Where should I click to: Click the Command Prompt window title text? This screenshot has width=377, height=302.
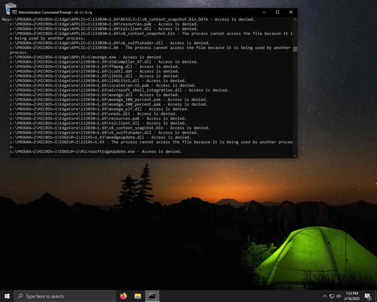(55, 12)
